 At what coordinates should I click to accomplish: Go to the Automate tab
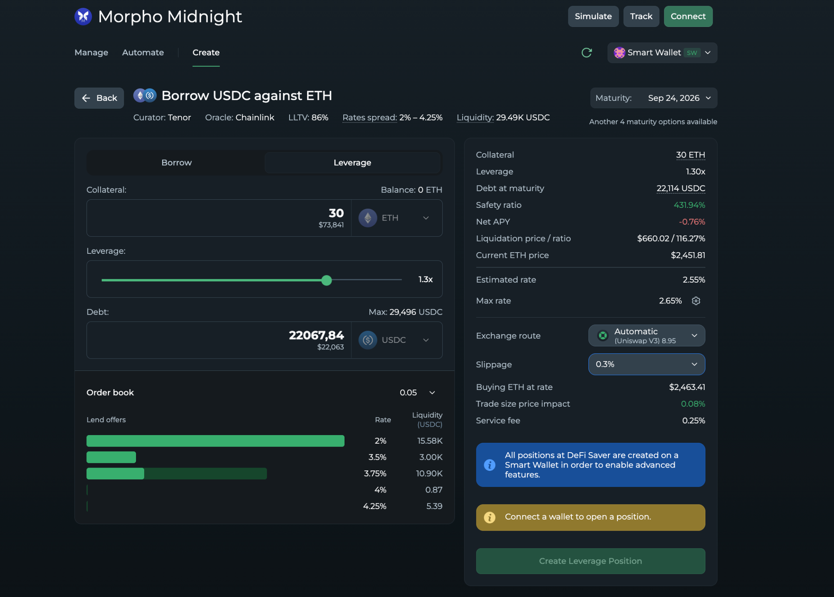coord(143,52)
